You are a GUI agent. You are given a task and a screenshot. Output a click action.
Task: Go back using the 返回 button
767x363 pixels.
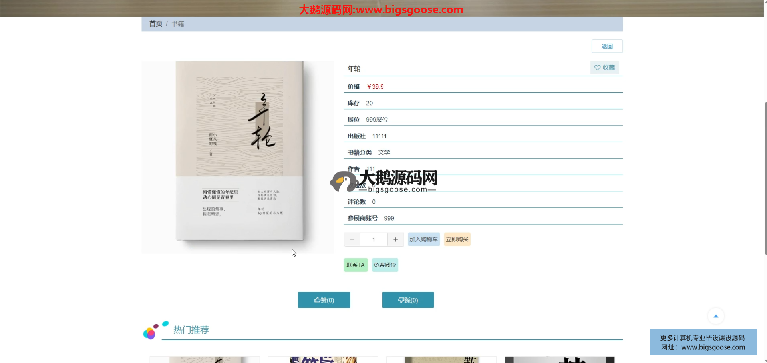tap(607, 46)
